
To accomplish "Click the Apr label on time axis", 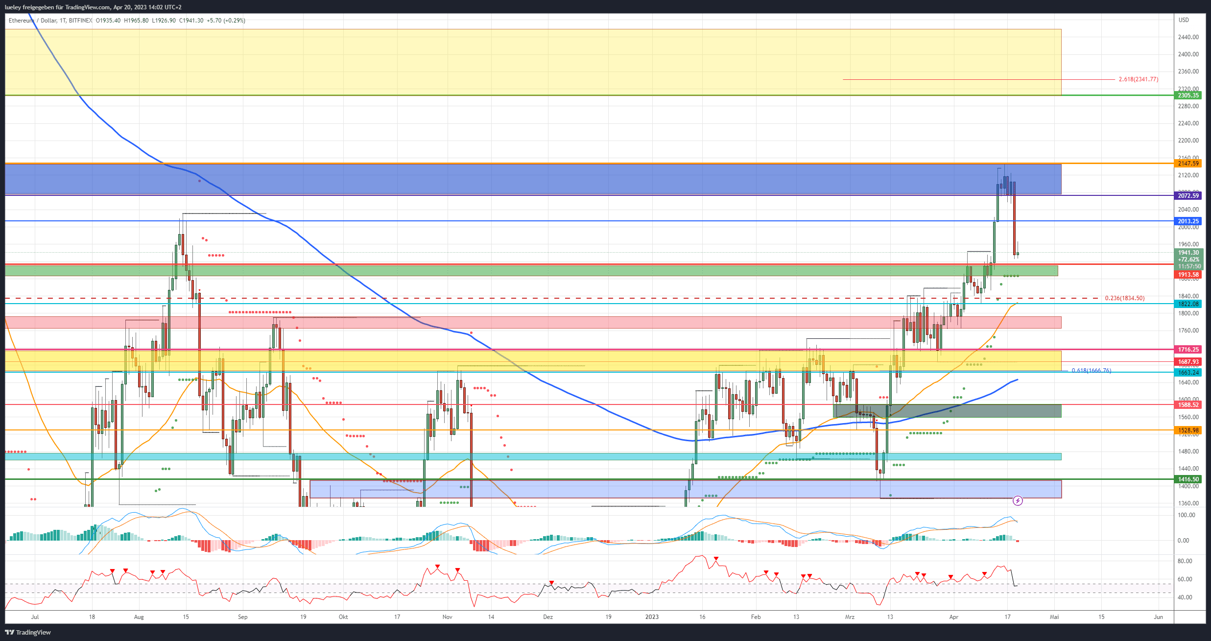I will click(954, 617).
